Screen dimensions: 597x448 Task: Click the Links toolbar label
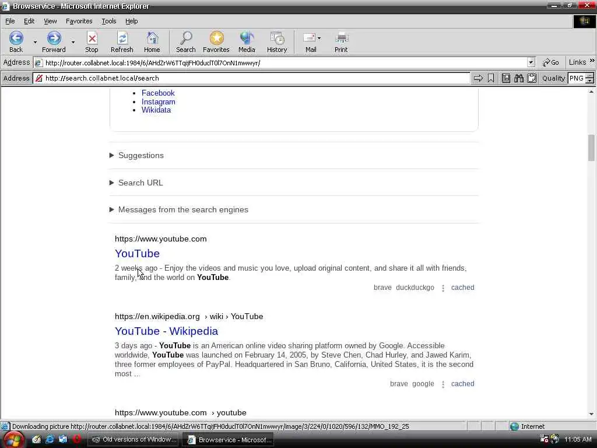point(577,62)
